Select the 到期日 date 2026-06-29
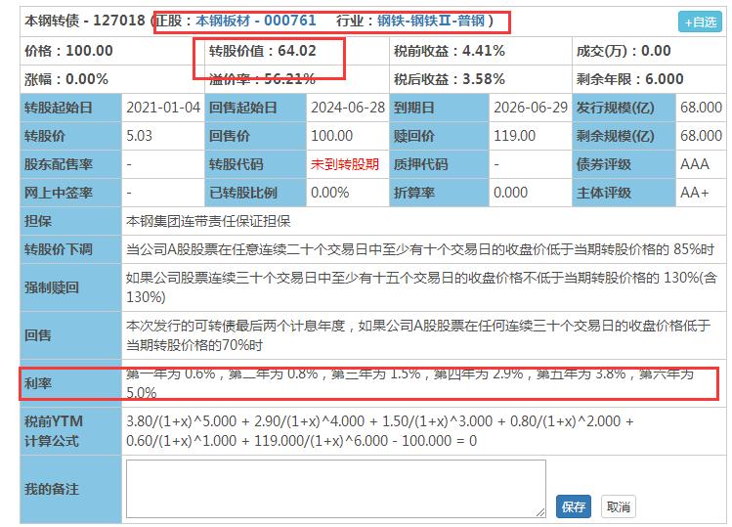The image size is (732, 527). point(531,108)
